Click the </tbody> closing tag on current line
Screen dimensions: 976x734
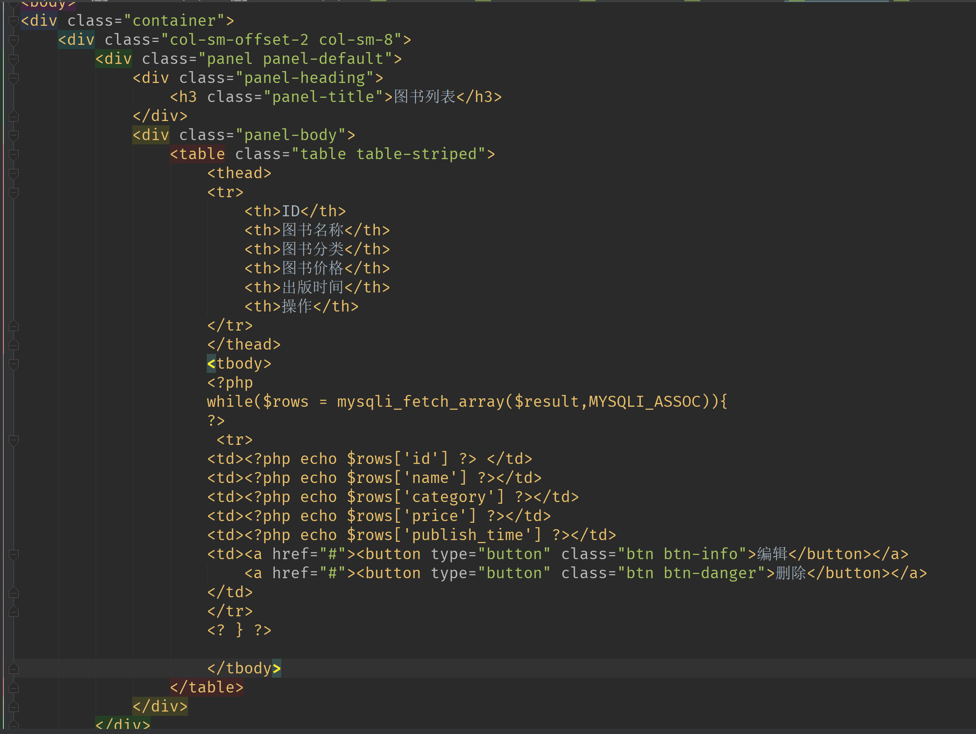tap(244, 668)
